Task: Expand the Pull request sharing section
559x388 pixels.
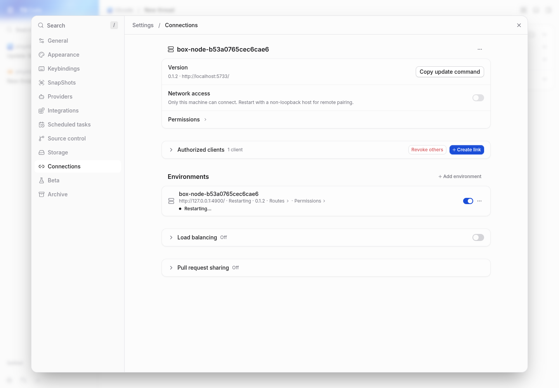Action: [x=171, y=268]
